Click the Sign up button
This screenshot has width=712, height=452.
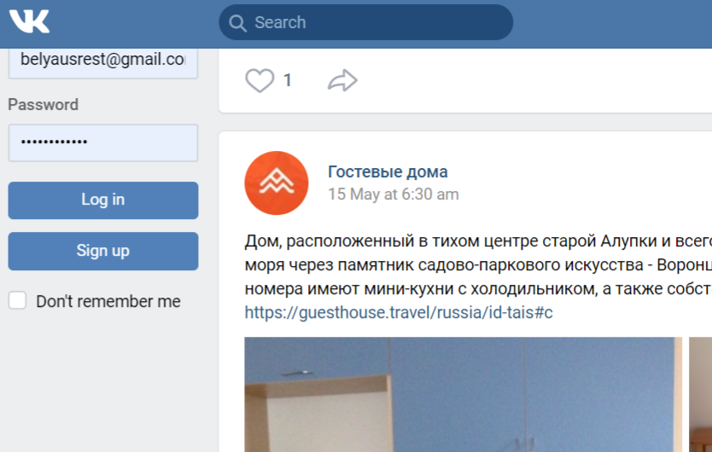click(x=103, y=251)
